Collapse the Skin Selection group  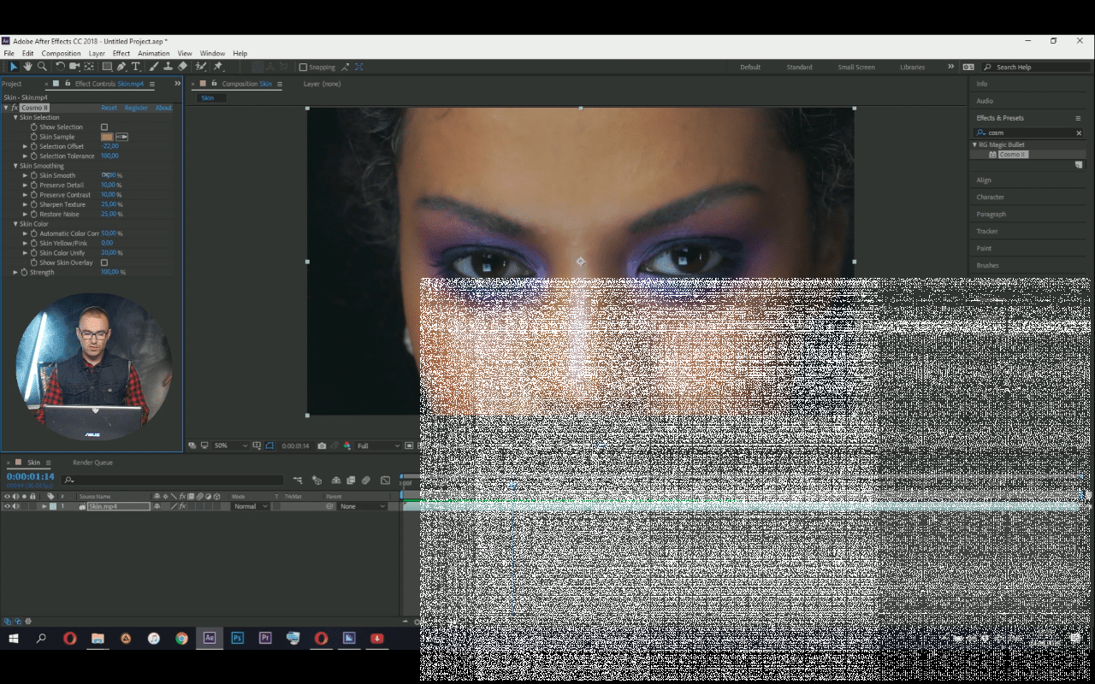[x=15, y=117]
